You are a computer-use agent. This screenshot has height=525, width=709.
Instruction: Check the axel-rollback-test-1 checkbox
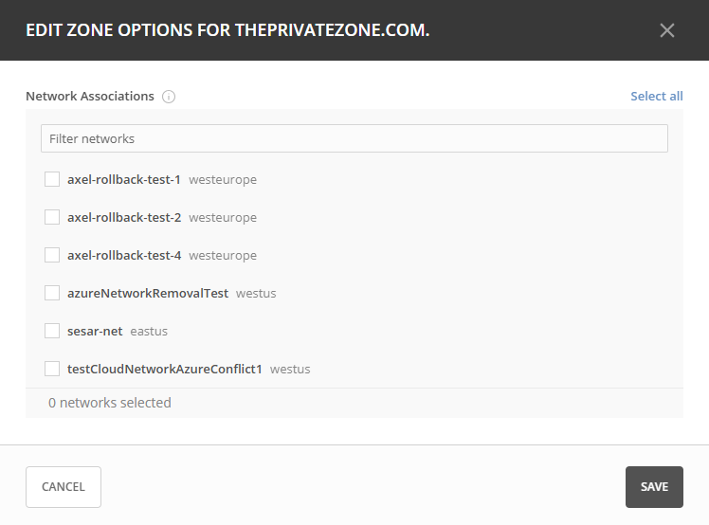point(52,179)
